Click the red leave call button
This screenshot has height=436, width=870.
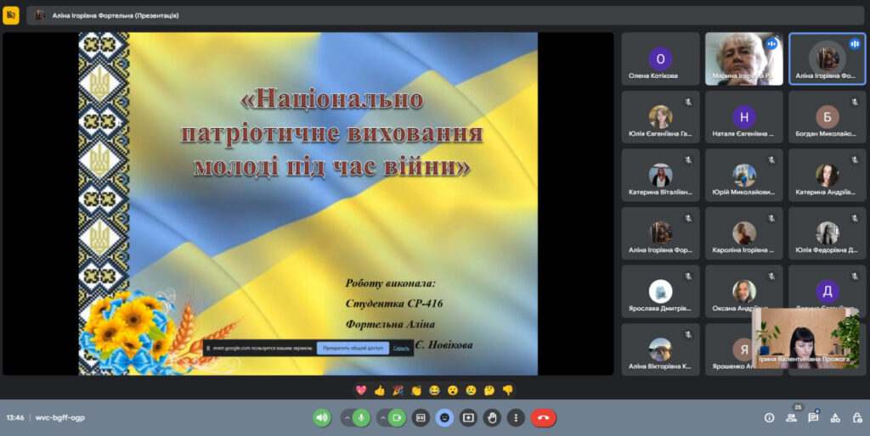[544, 417]
